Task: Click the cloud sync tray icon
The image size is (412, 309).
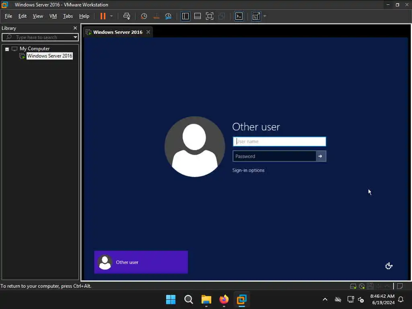Action: pyautogui.click(x=338, y=299)
